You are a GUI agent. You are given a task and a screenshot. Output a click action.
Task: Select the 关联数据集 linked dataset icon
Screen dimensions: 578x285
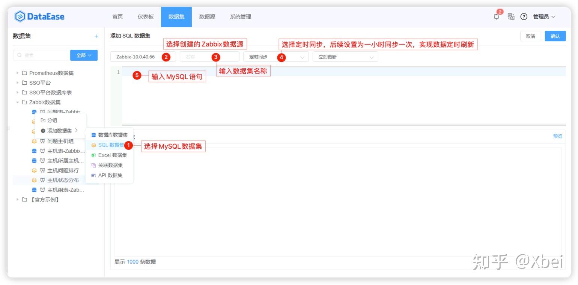pyautogui.click(x=93, y=165)
